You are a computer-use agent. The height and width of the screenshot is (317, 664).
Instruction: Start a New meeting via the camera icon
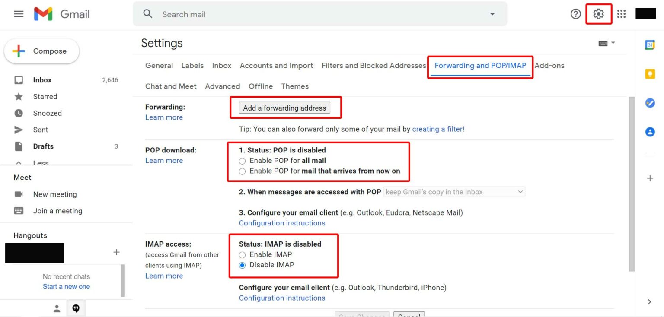pos(18,194)
